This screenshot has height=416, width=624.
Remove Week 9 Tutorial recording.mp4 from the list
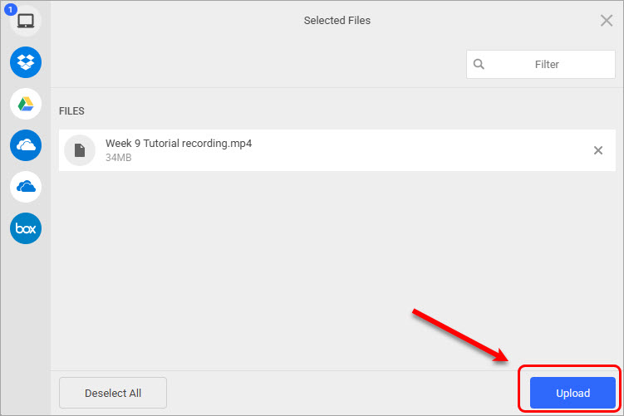tap(598, 150)
